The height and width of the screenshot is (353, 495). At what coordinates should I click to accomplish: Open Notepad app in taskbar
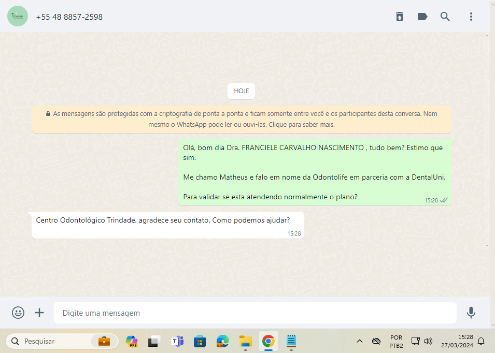(x=291, y=341)
